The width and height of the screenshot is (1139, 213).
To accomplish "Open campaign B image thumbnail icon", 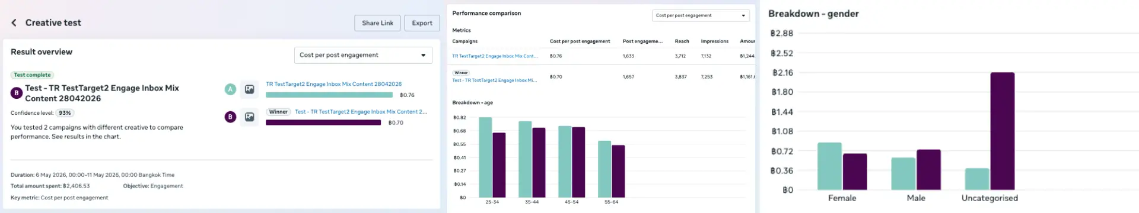I will (250, 117).
